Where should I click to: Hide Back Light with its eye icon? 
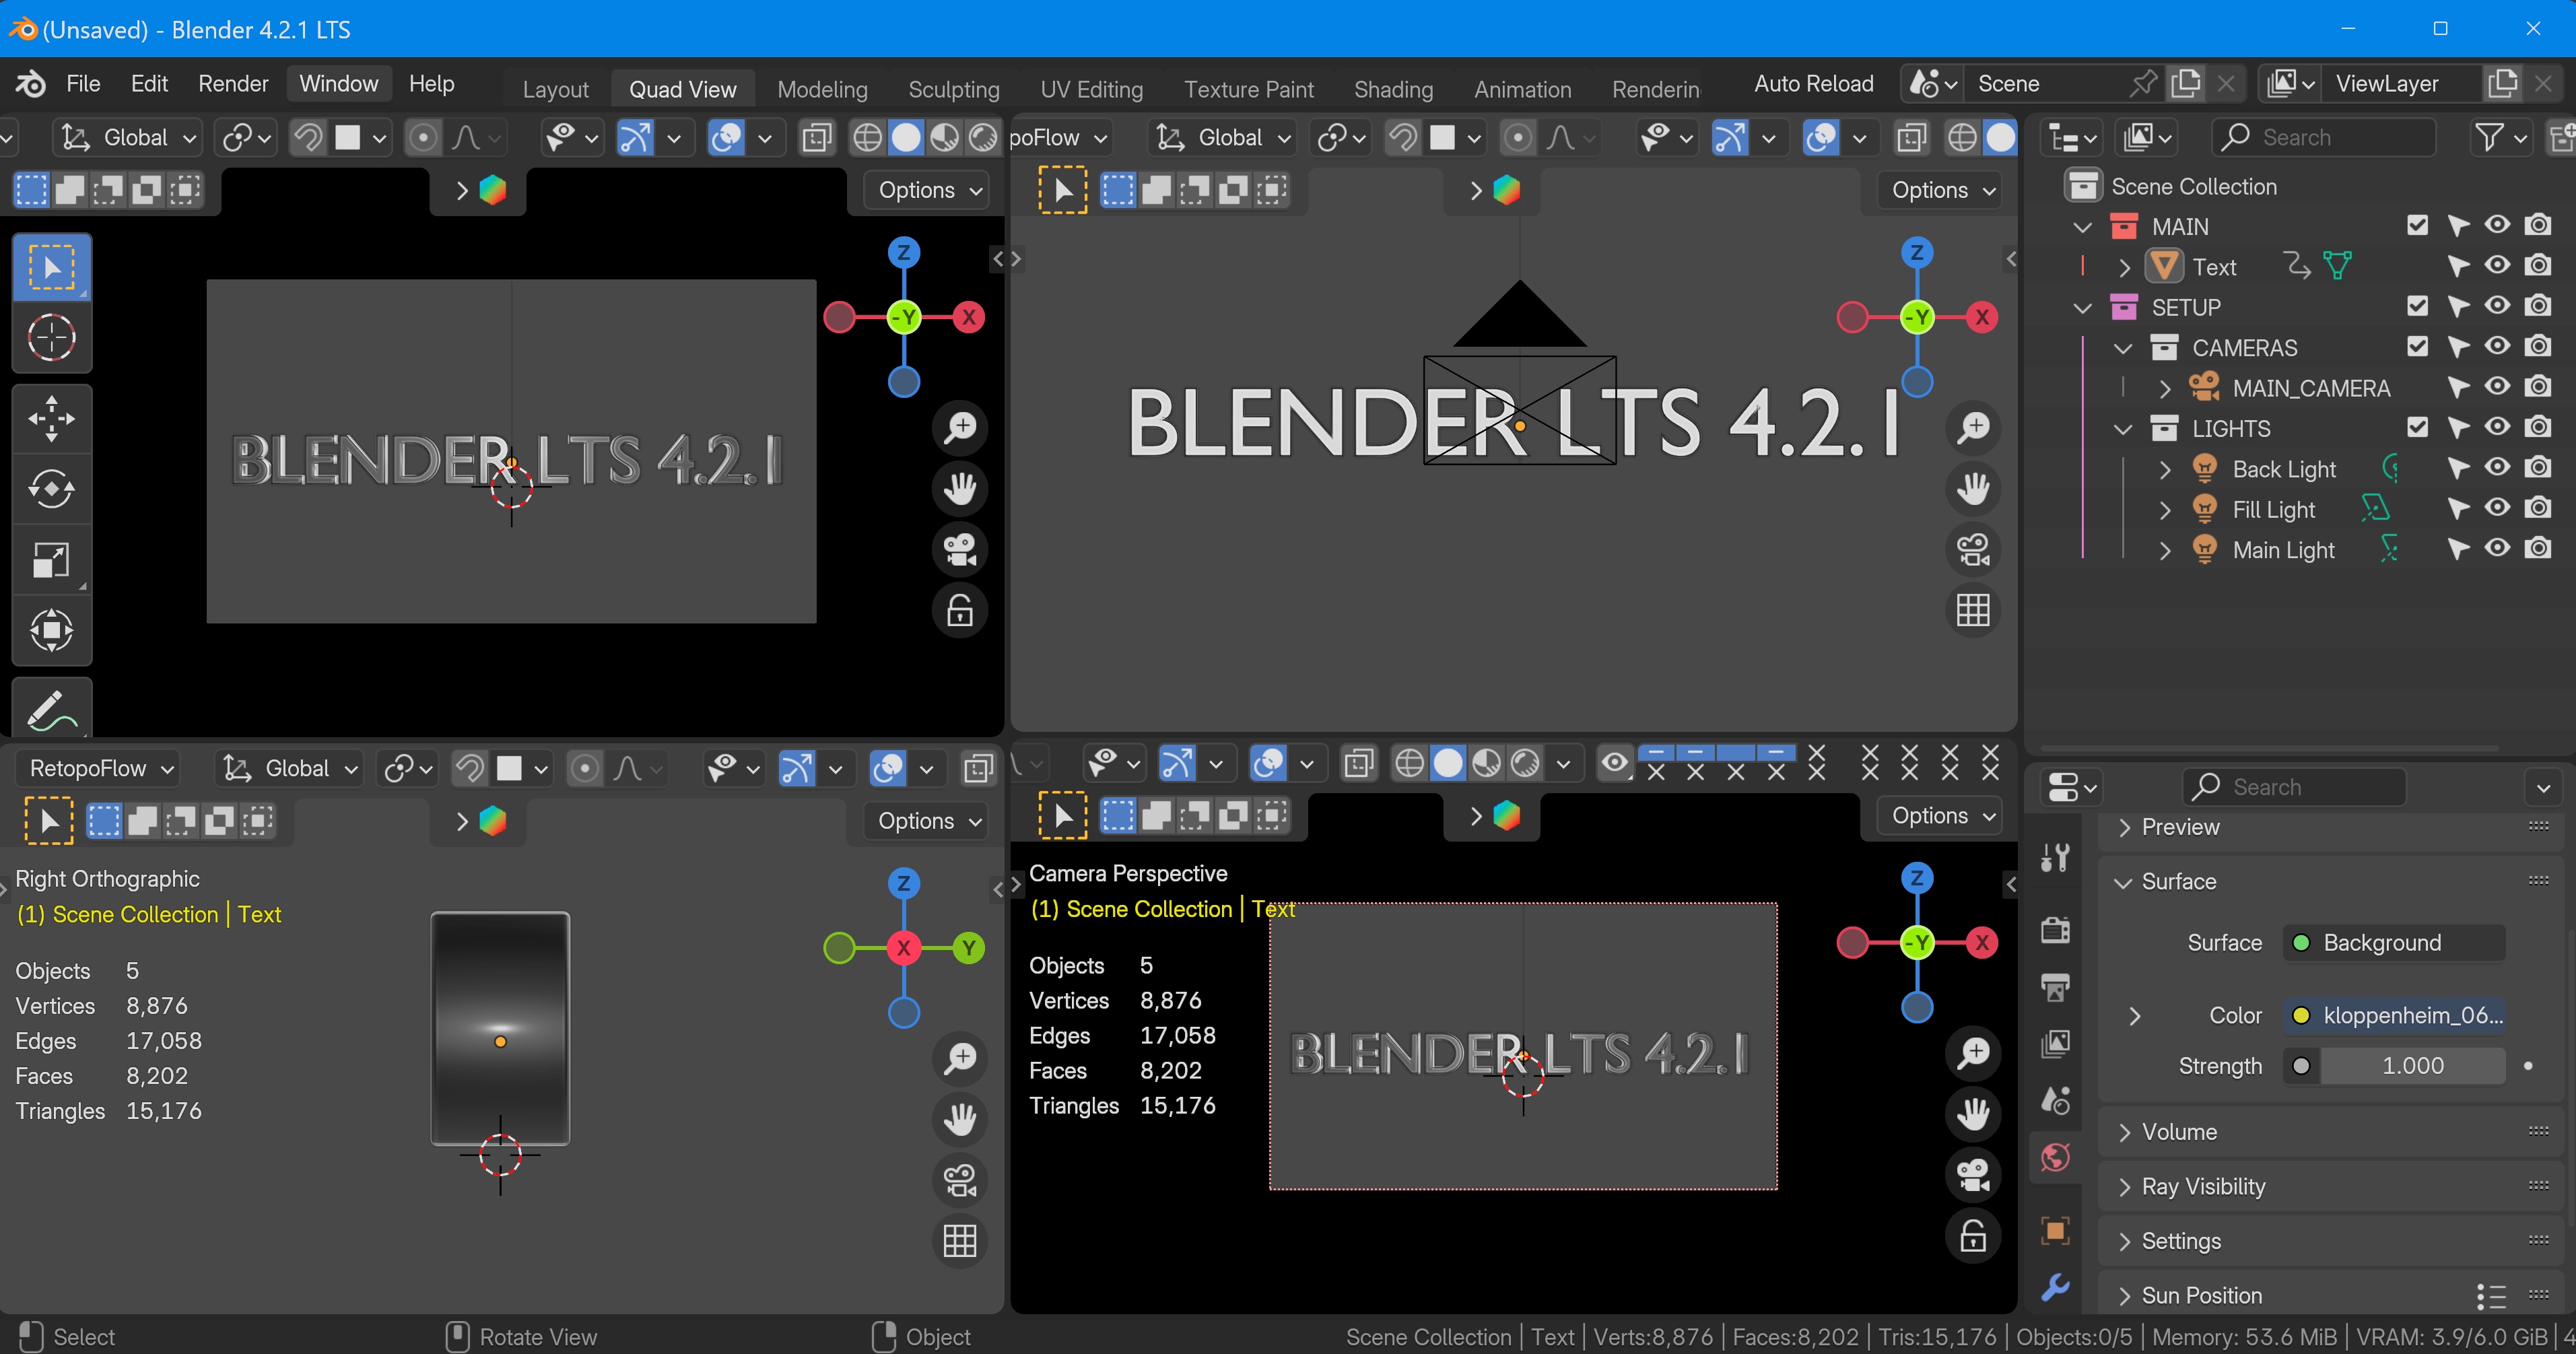point(2498,467)
